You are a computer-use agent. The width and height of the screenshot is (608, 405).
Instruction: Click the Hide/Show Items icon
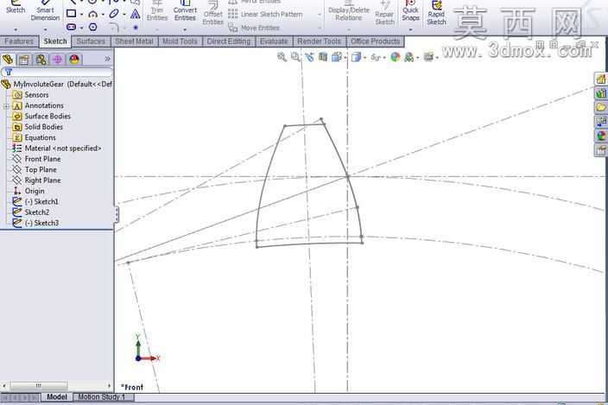click(375, 57)
